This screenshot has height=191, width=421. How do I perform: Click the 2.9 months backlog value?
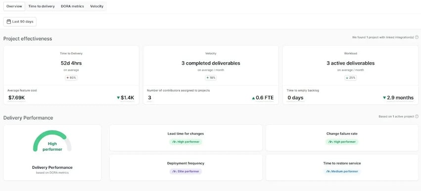tap(400, 98)
